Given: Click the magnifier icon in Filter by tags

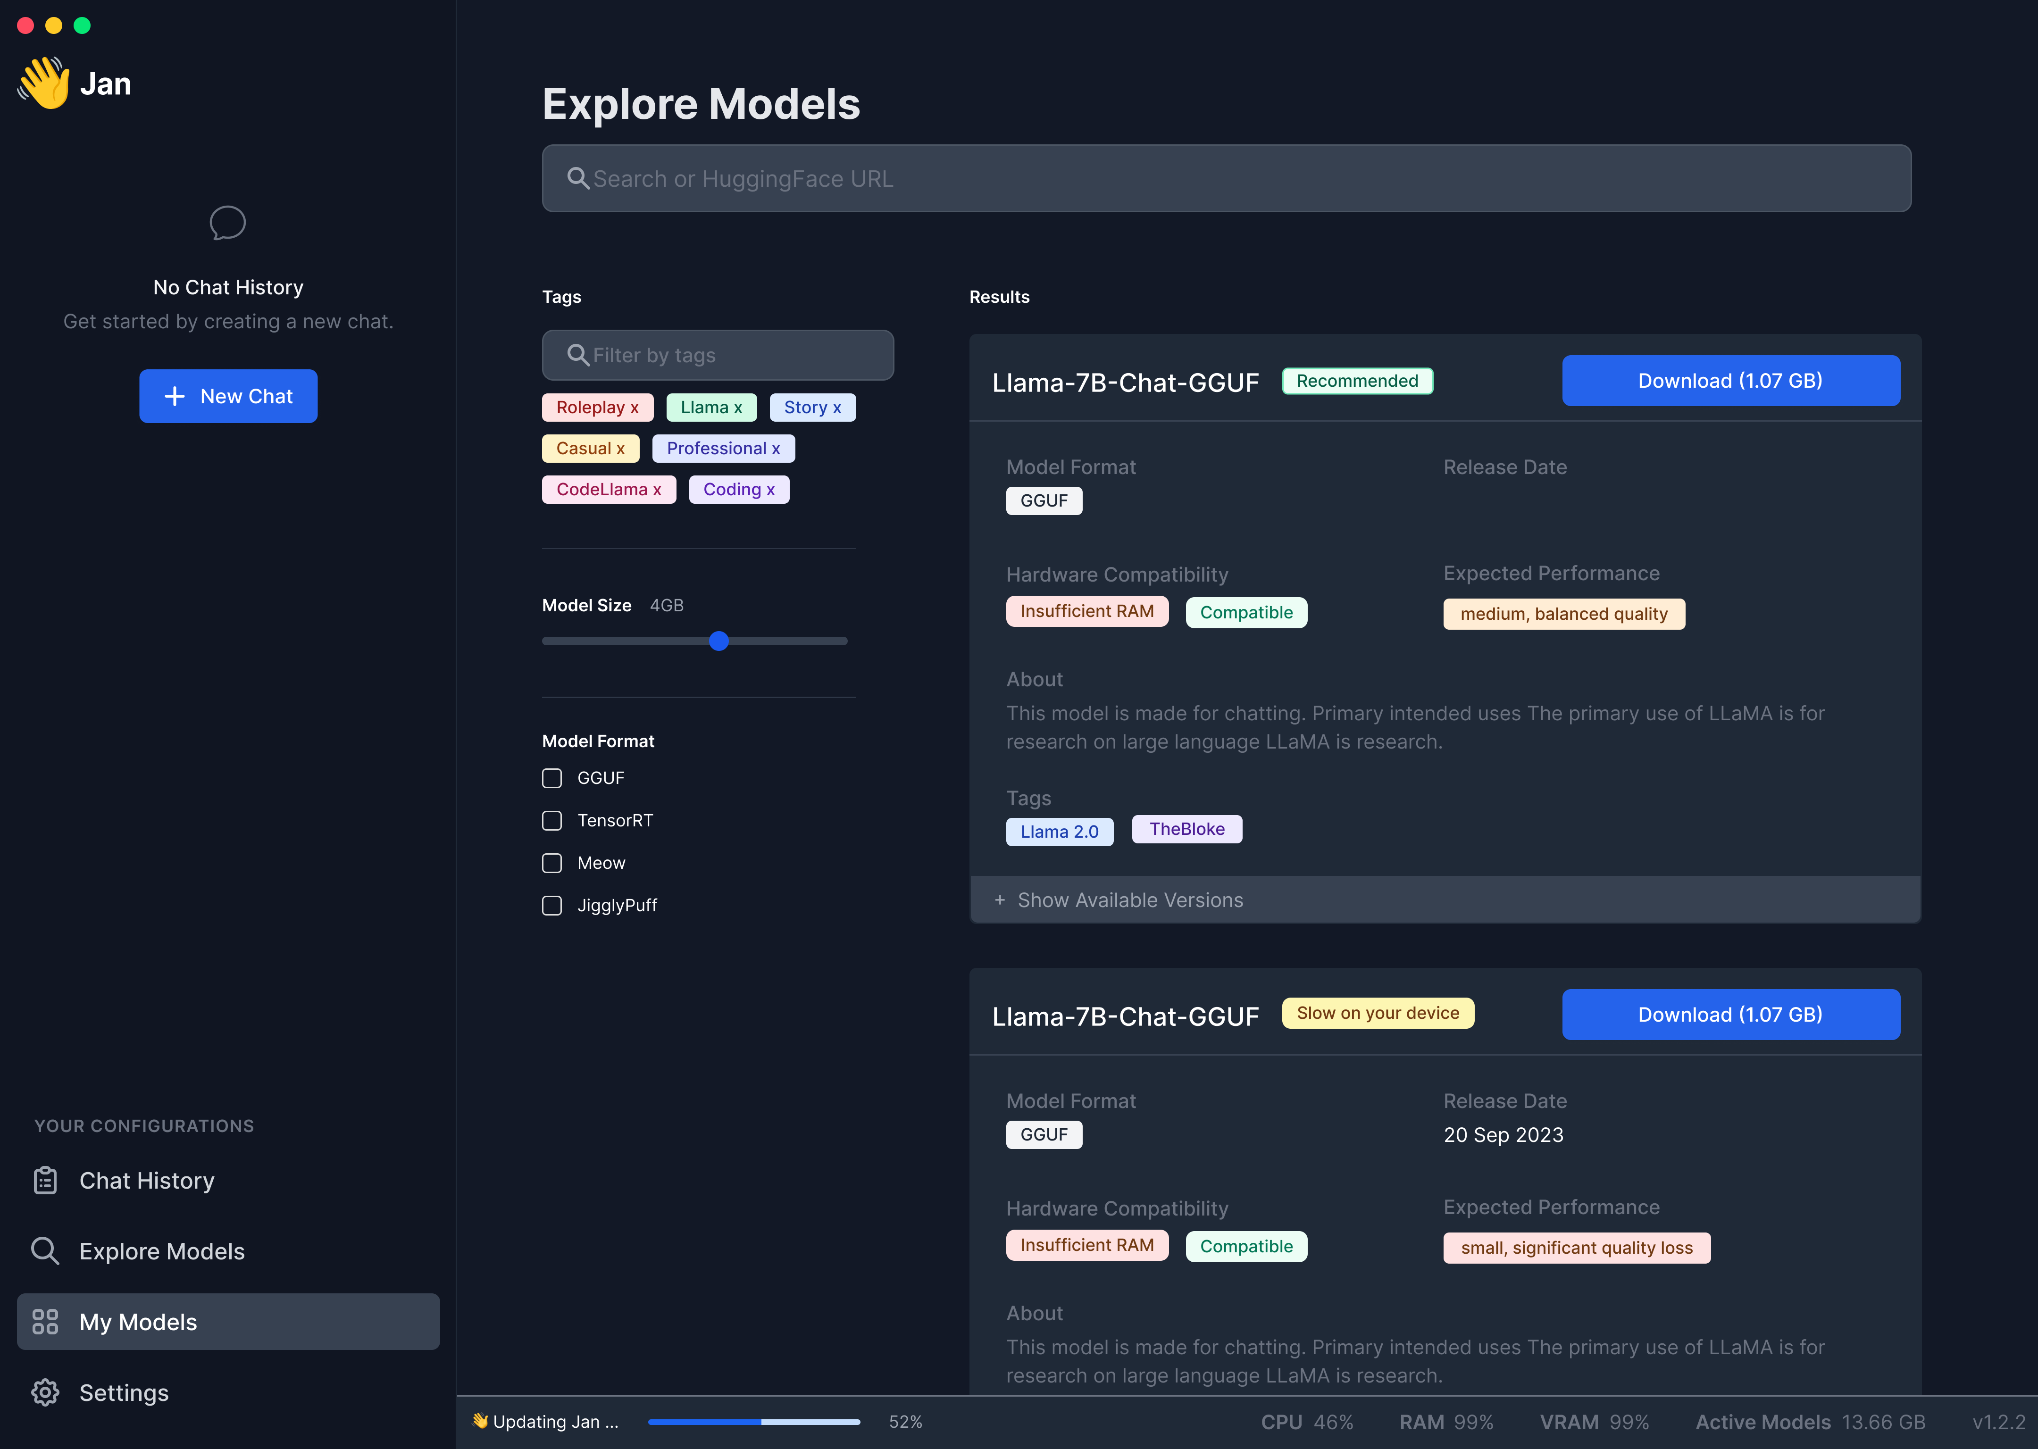Looking at the screenshot, I should (578, 355).
